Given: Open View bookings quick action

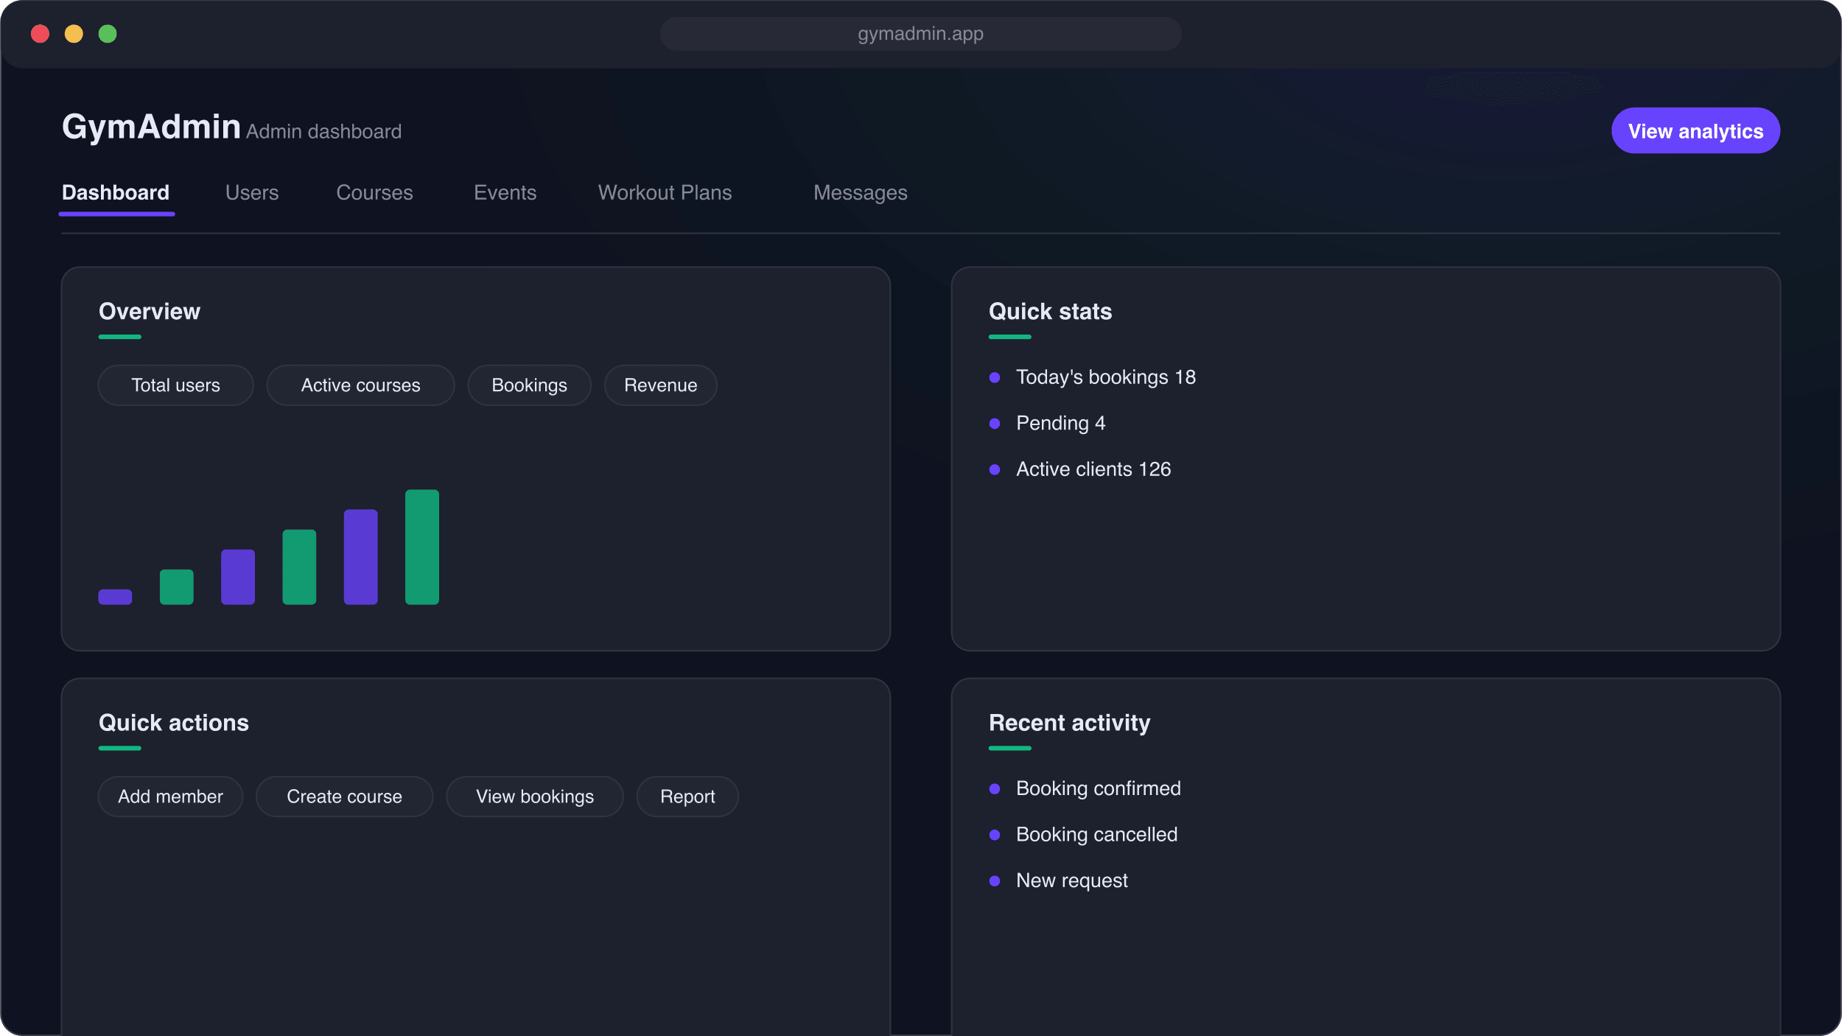Looking at the screenshot, I should (534, 797).
